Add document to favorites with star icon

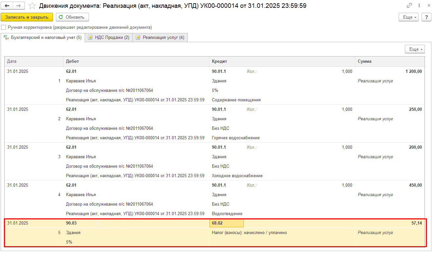(x=32, y=6)
